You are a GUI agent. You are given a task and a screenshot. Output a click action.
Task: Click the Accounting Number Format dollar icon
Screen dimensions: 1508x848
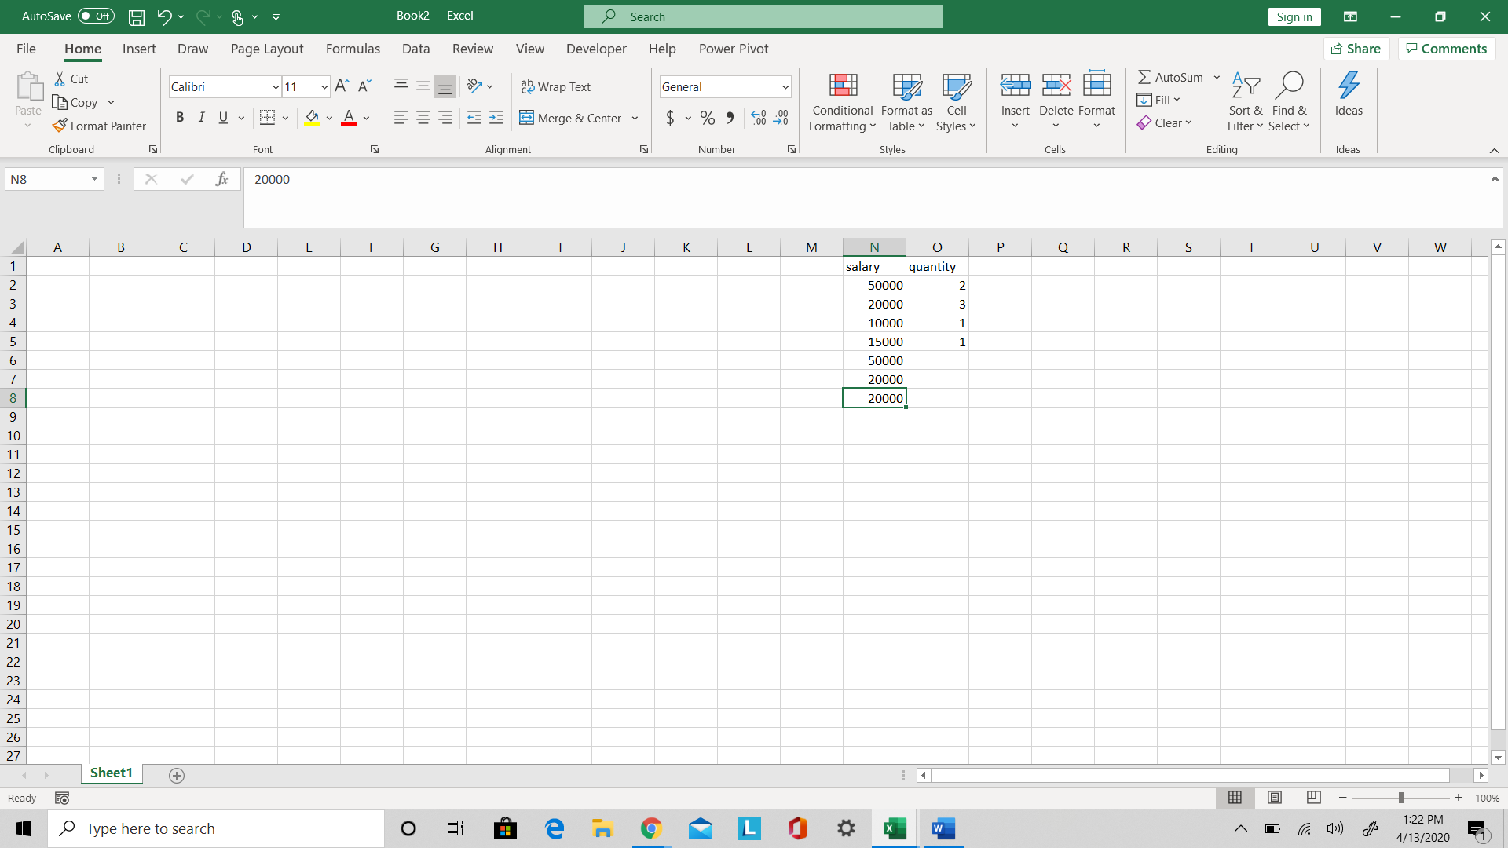[670, 118]
